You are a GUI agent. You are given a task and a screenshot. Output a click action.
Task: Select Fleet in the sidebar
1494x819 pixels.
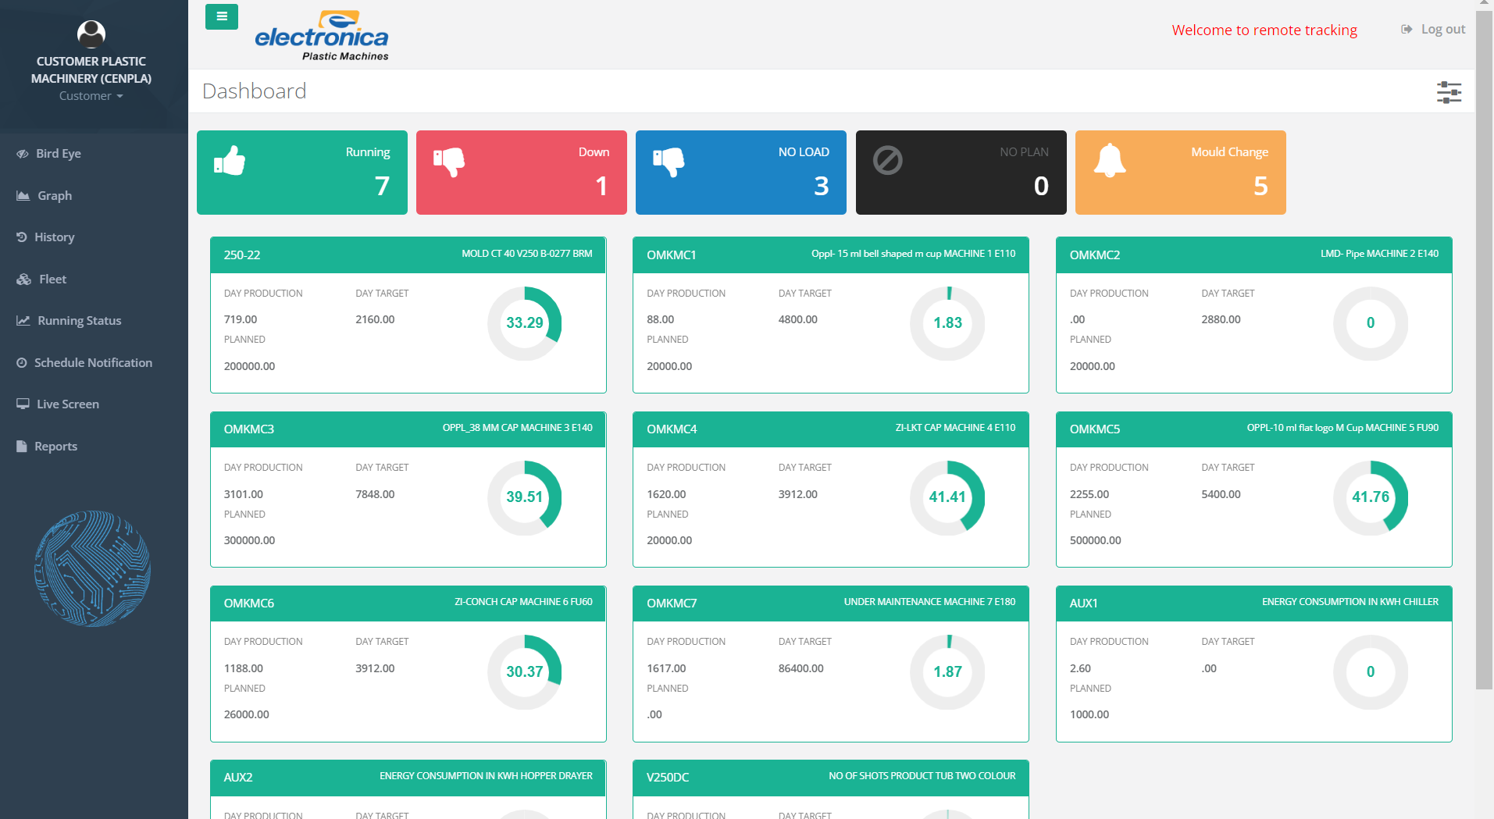tap(52, 280)
